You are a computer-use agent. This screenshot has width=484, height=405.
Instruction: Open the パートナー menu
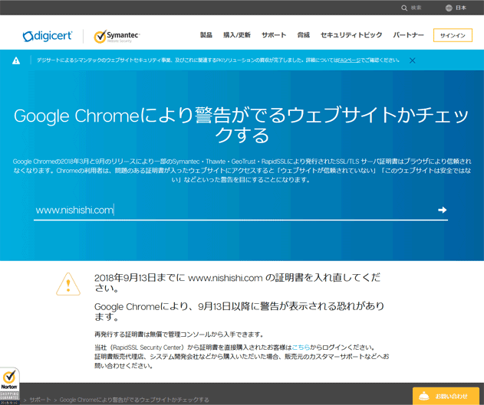[408, 35]
